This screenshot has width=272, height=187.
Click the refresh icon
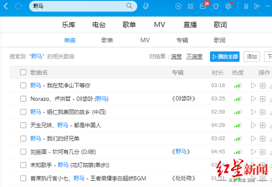[18, 6]
